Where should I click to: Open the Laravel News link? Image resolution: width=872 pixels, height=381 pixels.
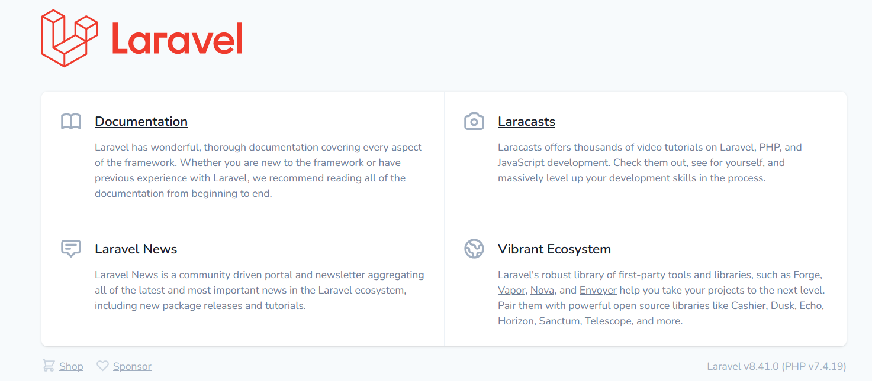(136, 249)
